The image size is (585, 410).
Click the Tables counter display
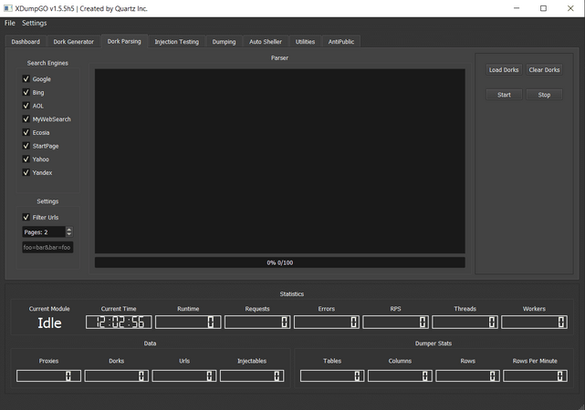click(x=332, y=375)
